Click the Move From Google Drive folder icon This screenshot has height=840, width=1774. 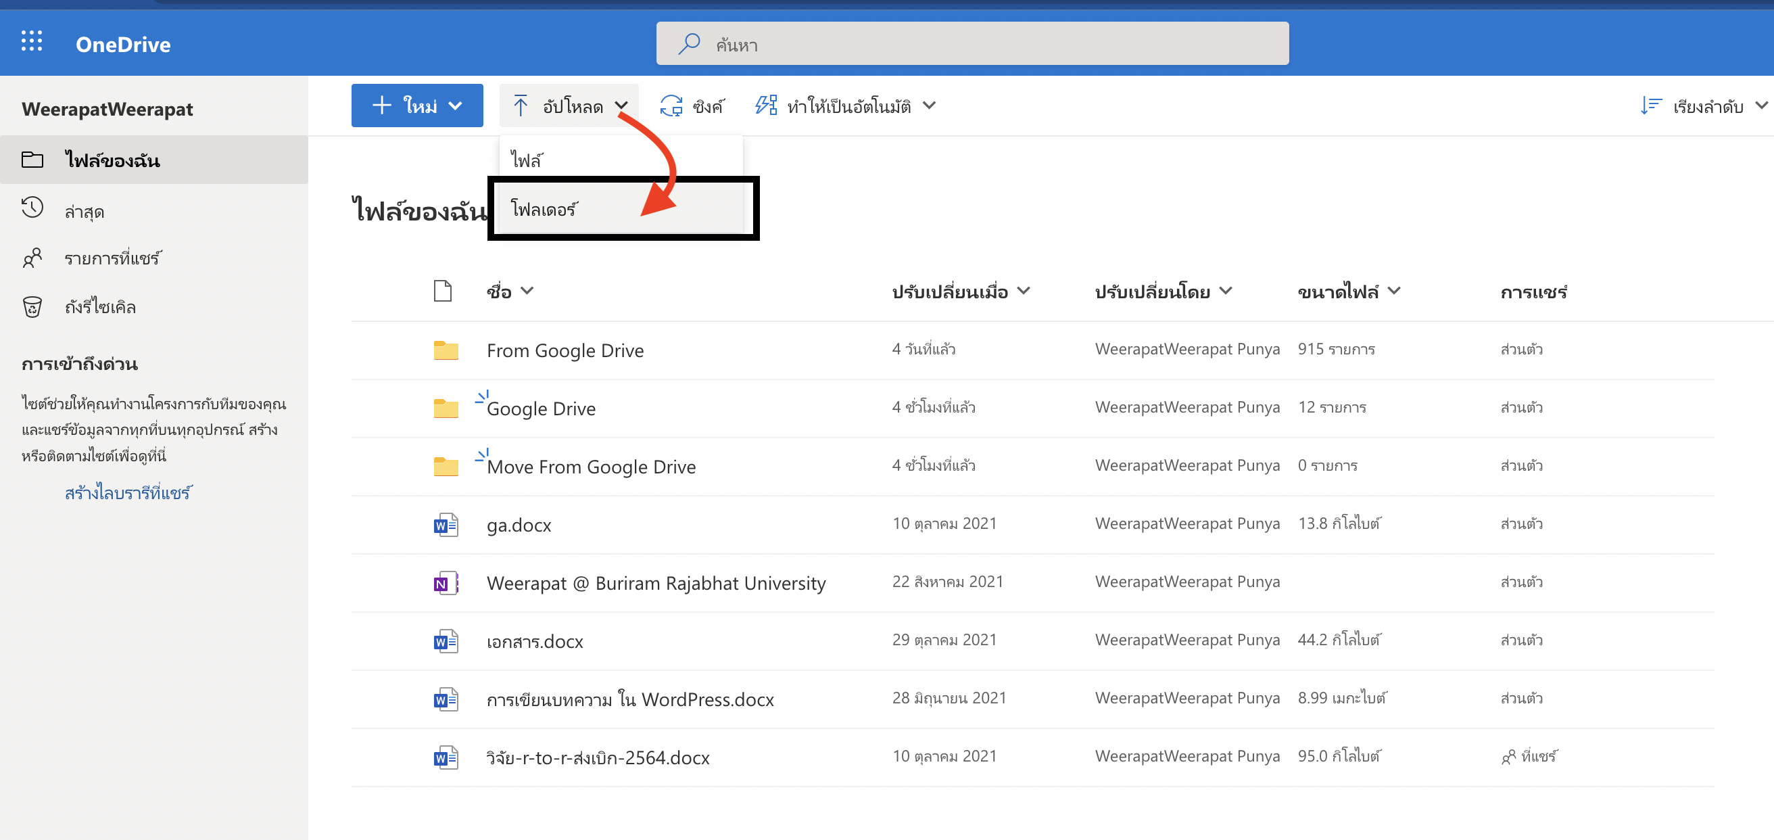pyautogui.click(x=446, y=467)
